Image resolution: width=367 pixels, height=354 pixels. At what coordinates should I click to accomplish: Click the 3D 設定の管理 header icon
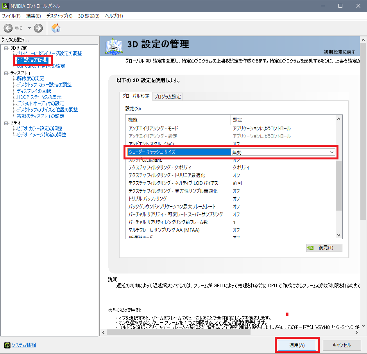114,46
